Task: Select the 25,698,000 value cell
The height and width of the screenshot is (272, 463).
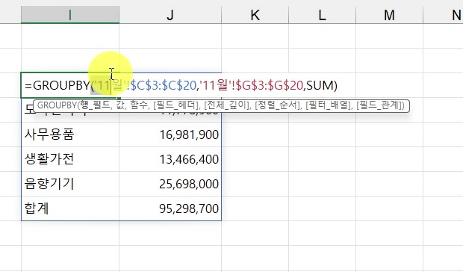Action: click(170, 184)
